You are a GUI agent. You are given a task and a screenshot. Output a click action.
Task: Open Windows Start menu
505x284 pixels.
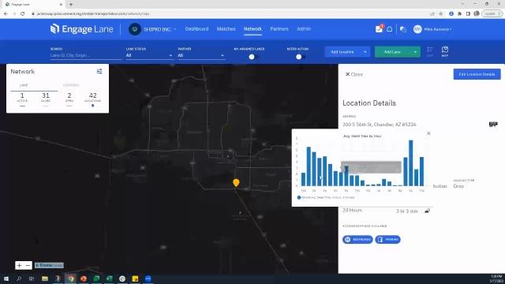6,278
